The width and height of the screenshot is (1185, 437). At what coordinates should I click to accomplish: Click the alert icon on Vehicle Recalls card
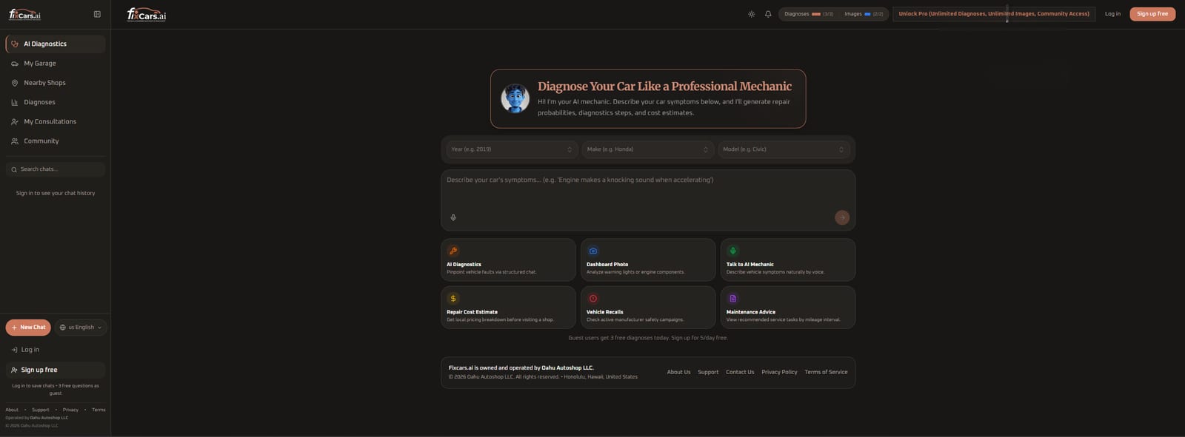[593, 299]
